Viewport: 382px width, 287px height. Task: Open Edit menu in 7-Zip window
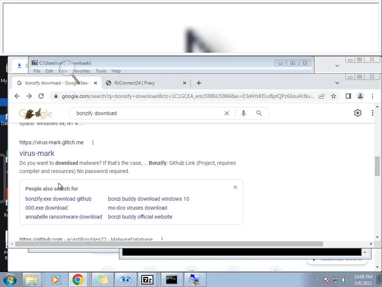pyautogui.click(x=49, y=71)
